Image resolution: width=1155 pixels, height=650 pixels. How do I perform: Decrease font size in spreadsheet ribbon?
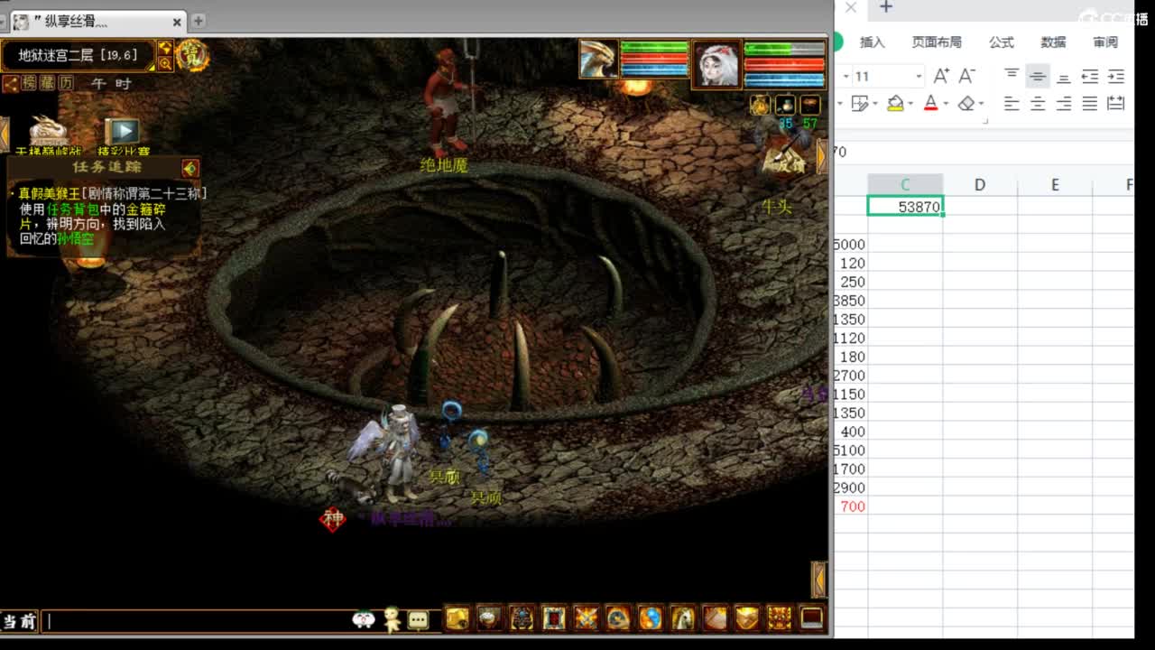click(966, 76)
